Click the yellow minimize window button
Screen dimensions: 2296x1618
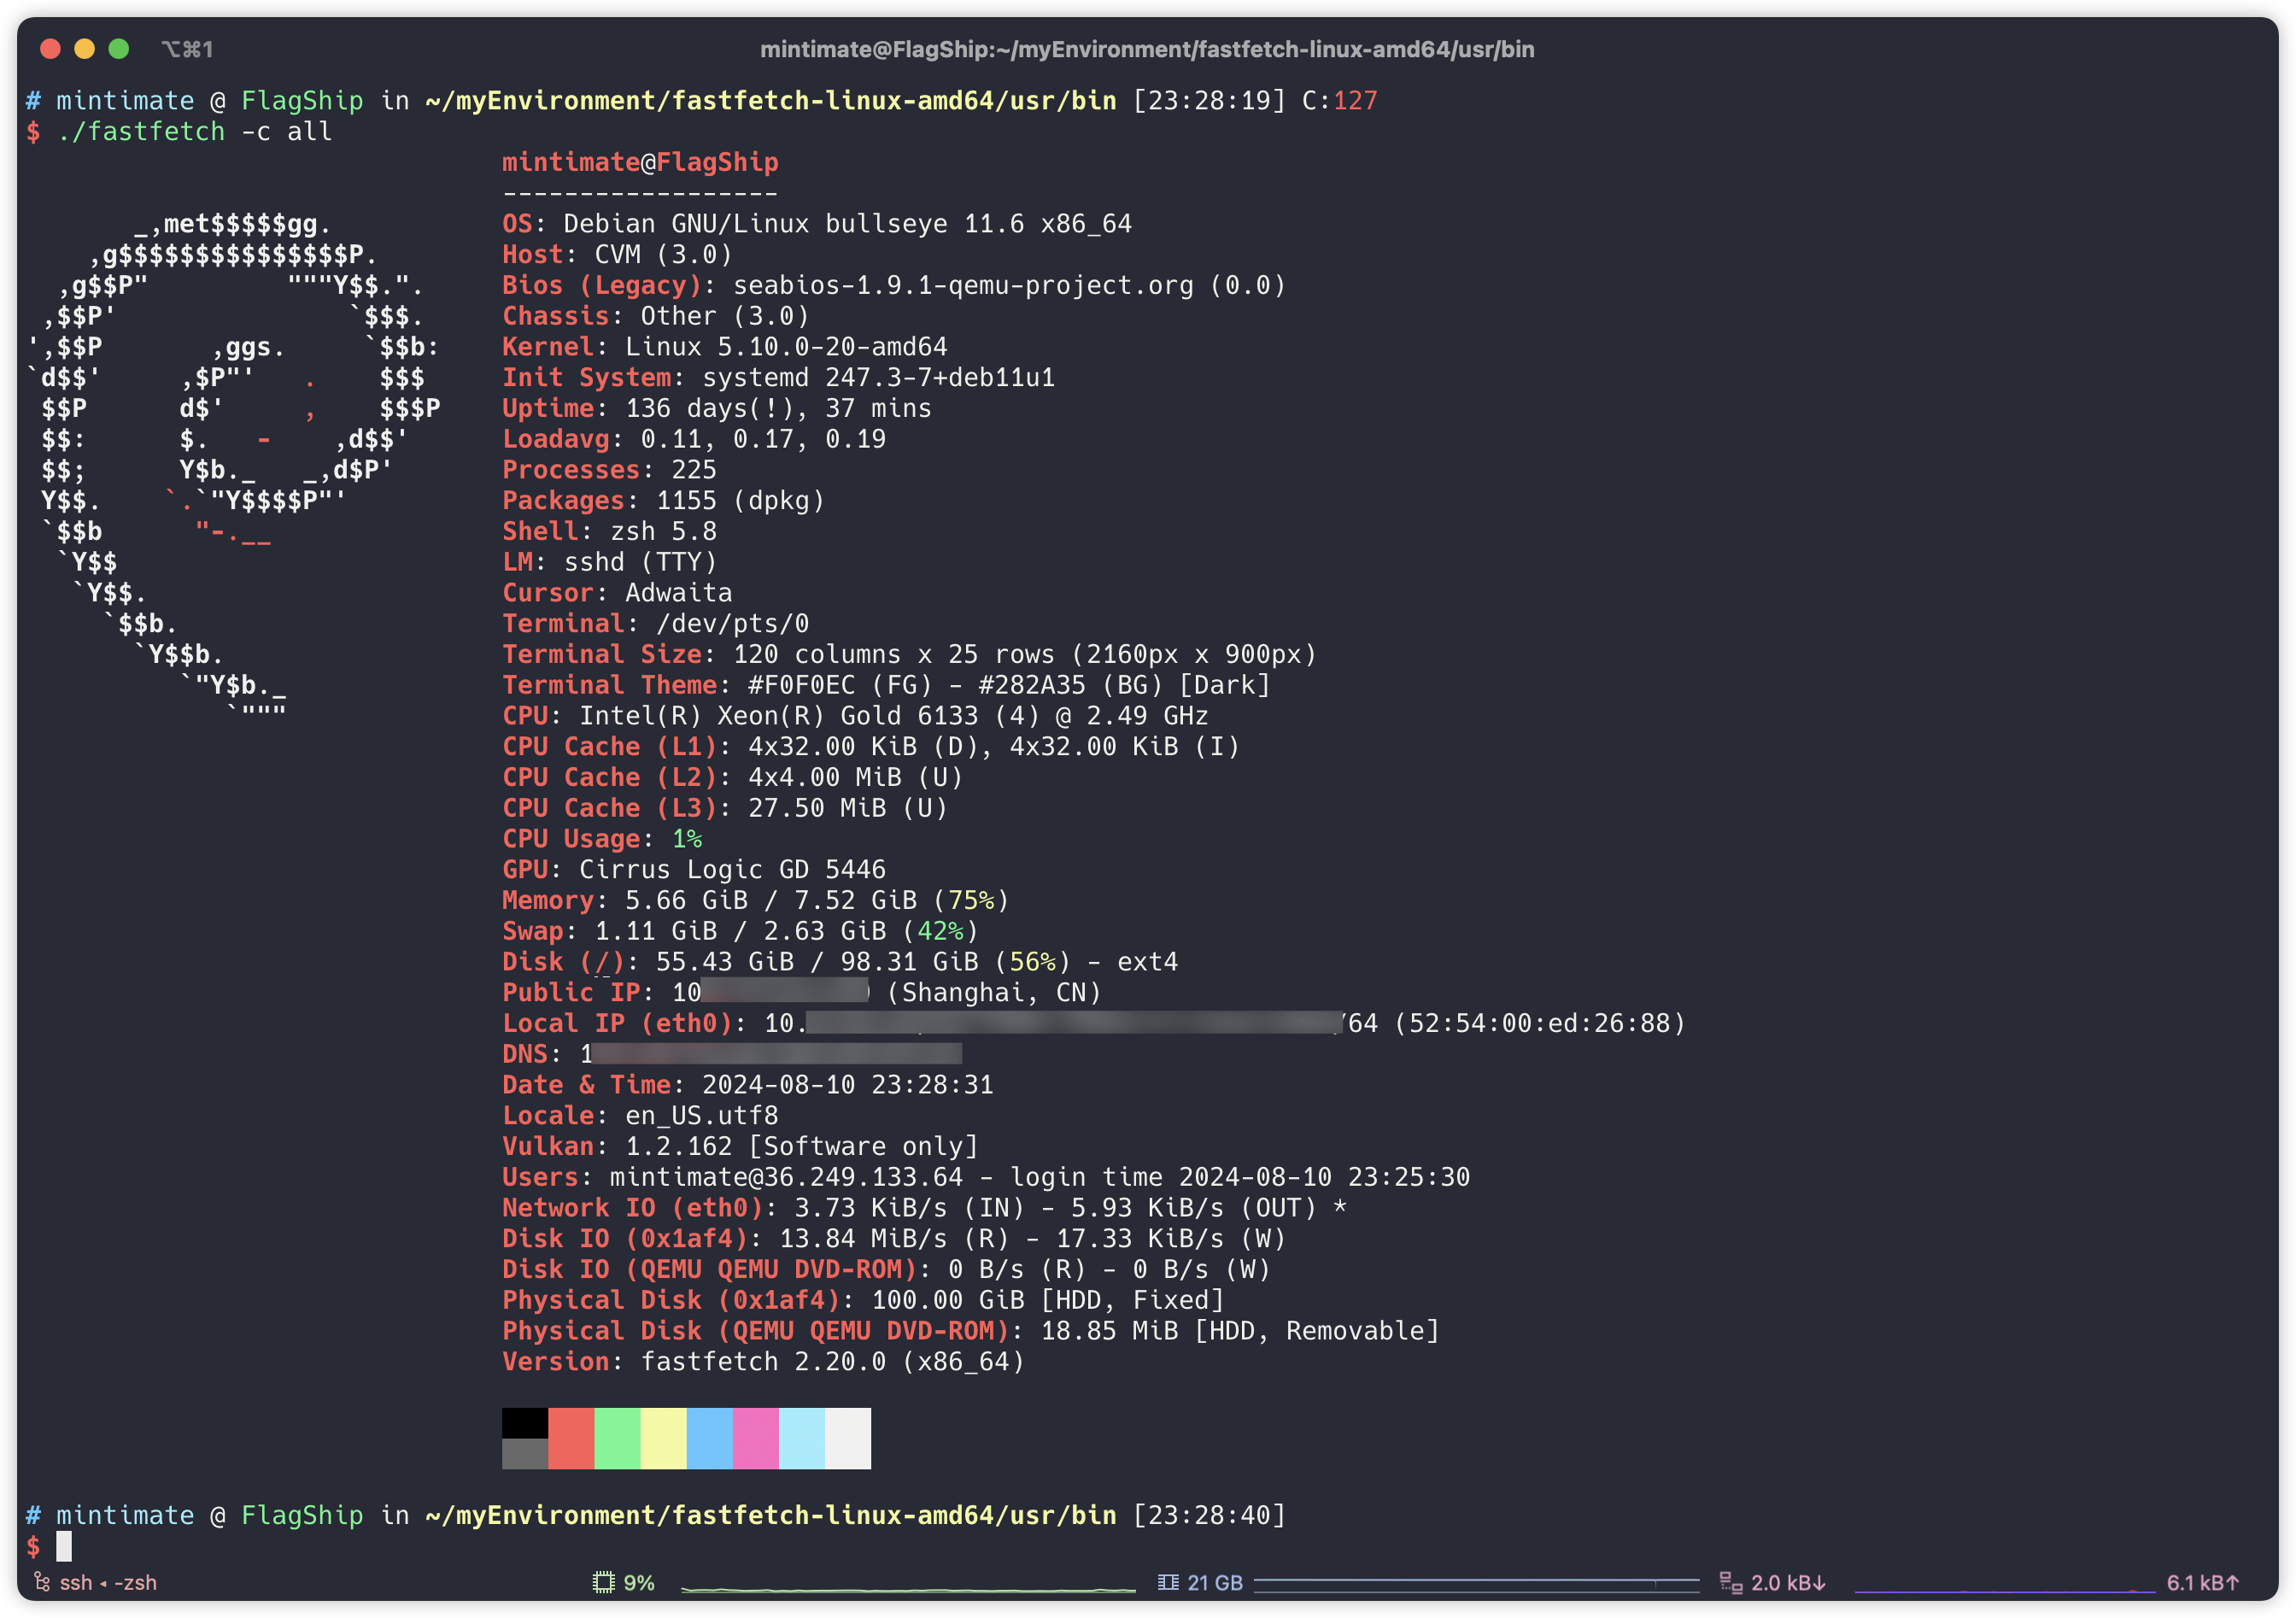(x=85, y=48)
